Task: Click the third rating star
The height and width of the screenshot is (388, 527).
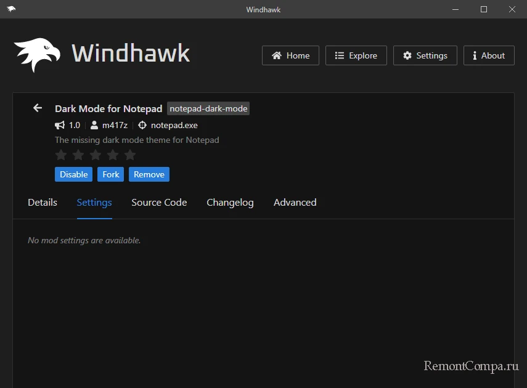Action: [96, 155]
